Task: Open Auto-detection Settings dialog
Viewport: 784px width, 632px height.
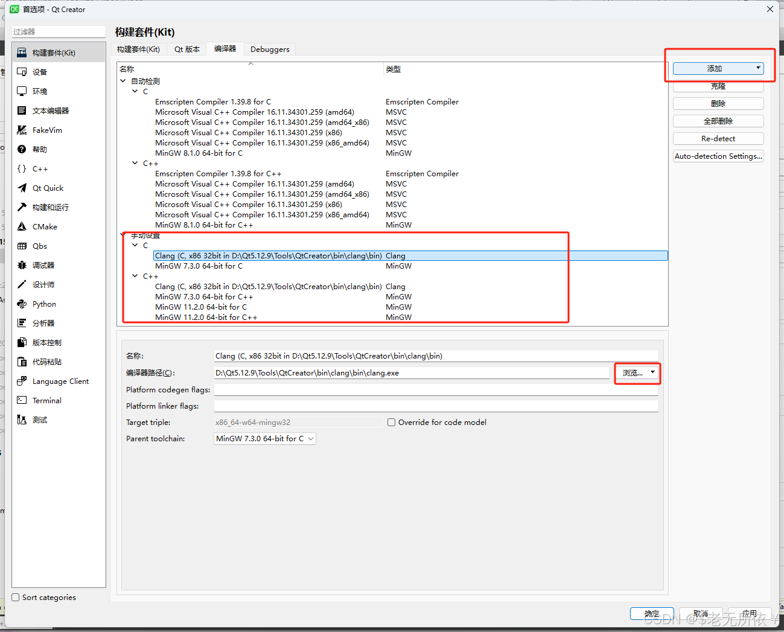Action: coord(718,156)
